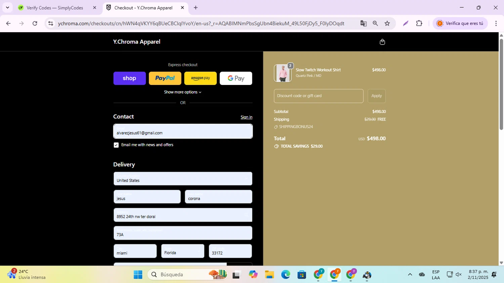
Task: Open the tab search dropdown arrow
Action: [x=7, y=7]
